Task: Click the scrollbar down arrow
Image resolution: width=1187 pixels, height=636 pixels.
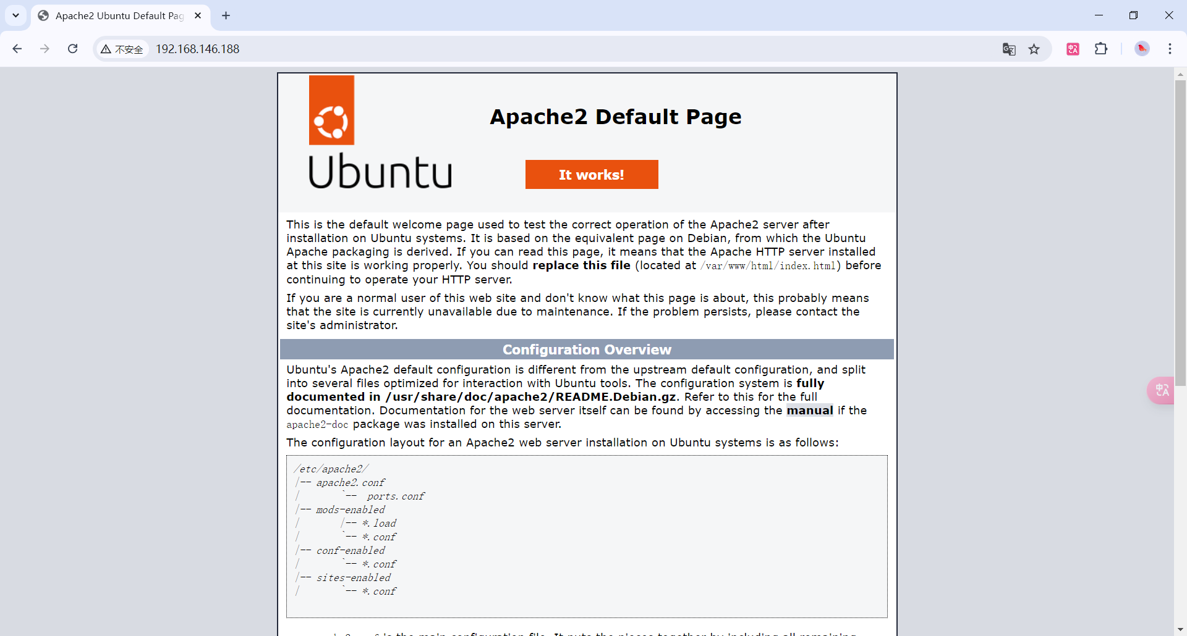Action: (x=1180, y=630)
